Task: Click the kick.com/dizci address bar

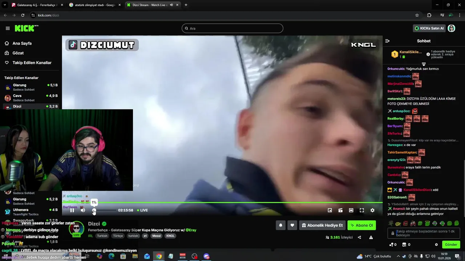Action: click(x=225, y=15)
